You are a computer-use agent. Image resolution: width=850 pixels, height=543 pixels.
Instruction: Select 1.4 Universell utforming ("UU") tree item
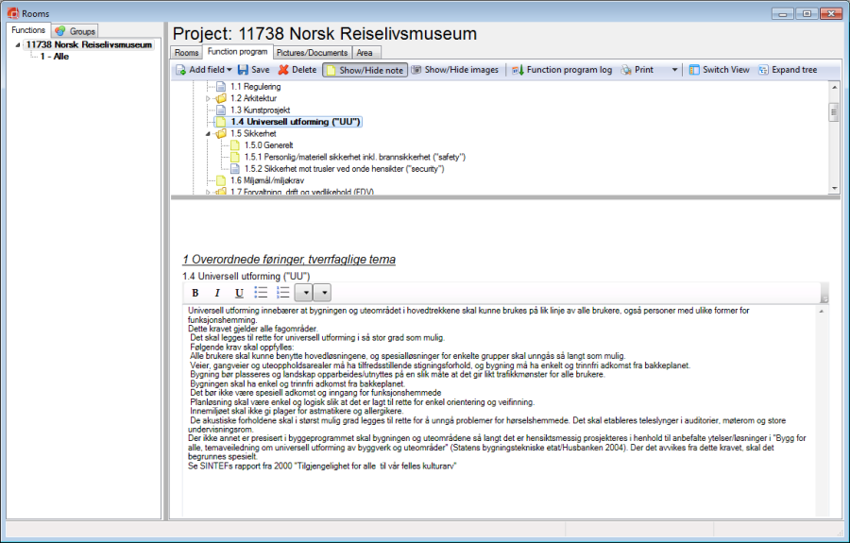[296, 122]
